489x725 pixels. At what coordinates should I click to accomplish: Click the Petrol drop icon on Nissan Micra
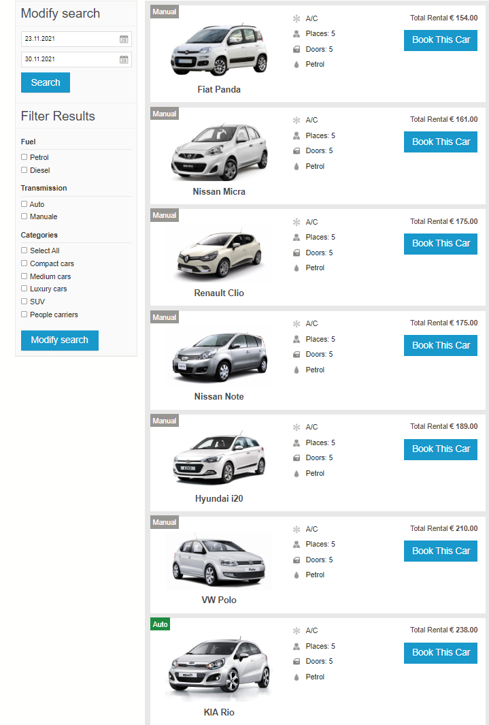pyautogui.click(x=297, y=167)
